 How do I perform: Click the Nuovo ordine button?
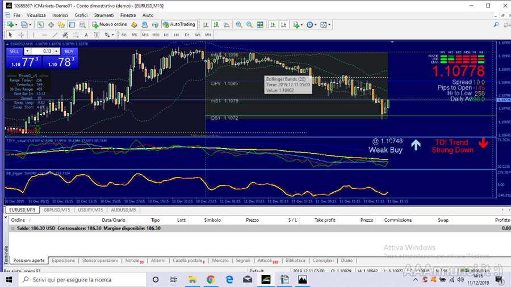[110, 25]
